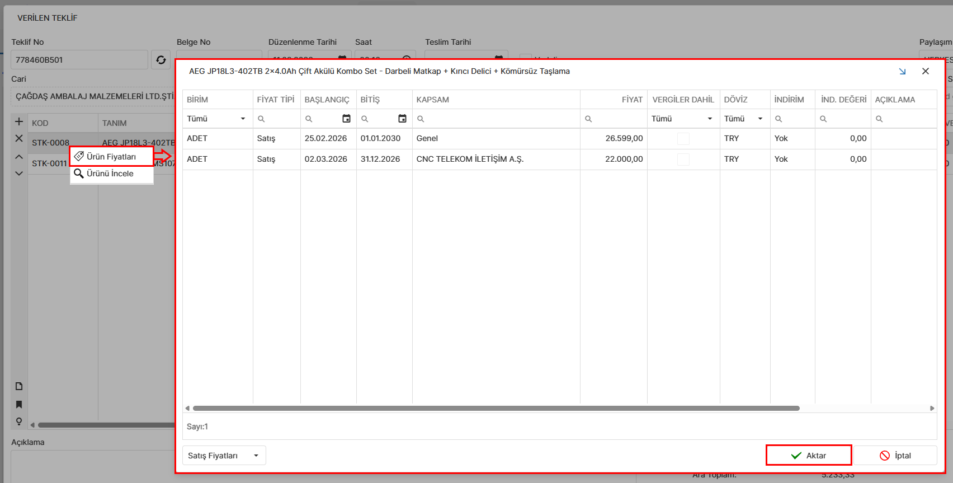This screenshot has height=483, width=953.
Task: Toggle Vergiler Dahil checkbox for CNC TELEKOM row
Action: (683, 160)
